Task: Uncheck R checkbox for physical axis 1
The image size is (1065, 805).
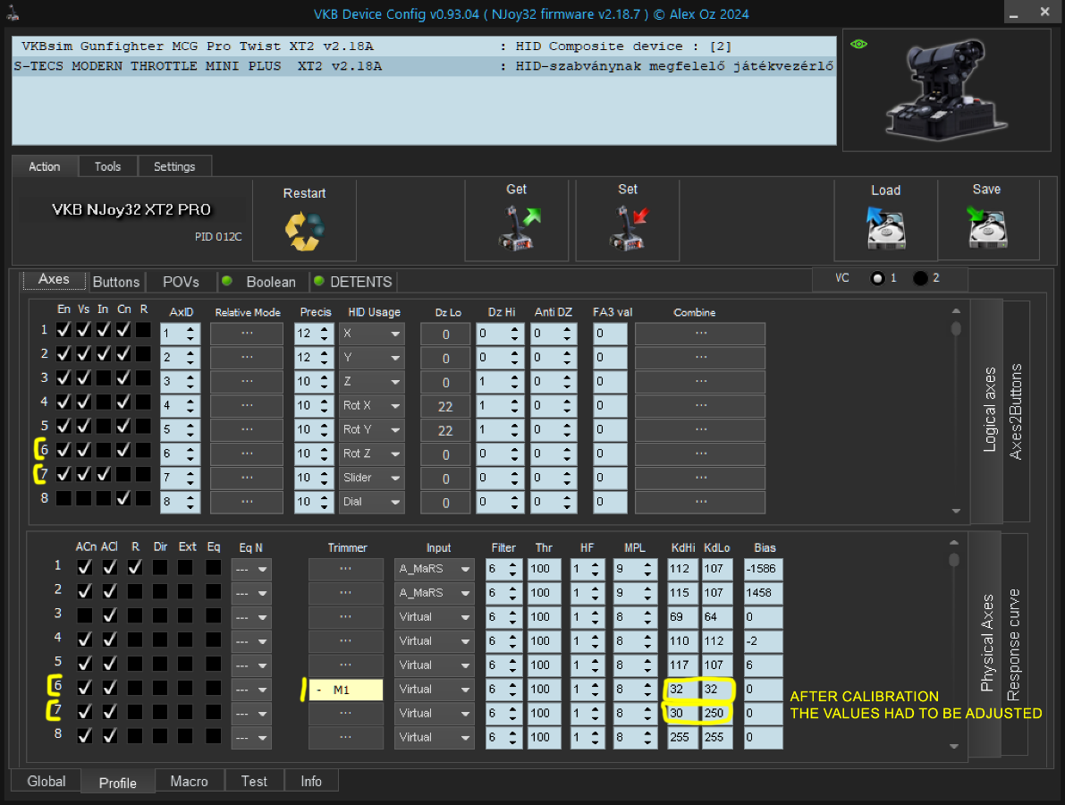Action: click(135, 566)
